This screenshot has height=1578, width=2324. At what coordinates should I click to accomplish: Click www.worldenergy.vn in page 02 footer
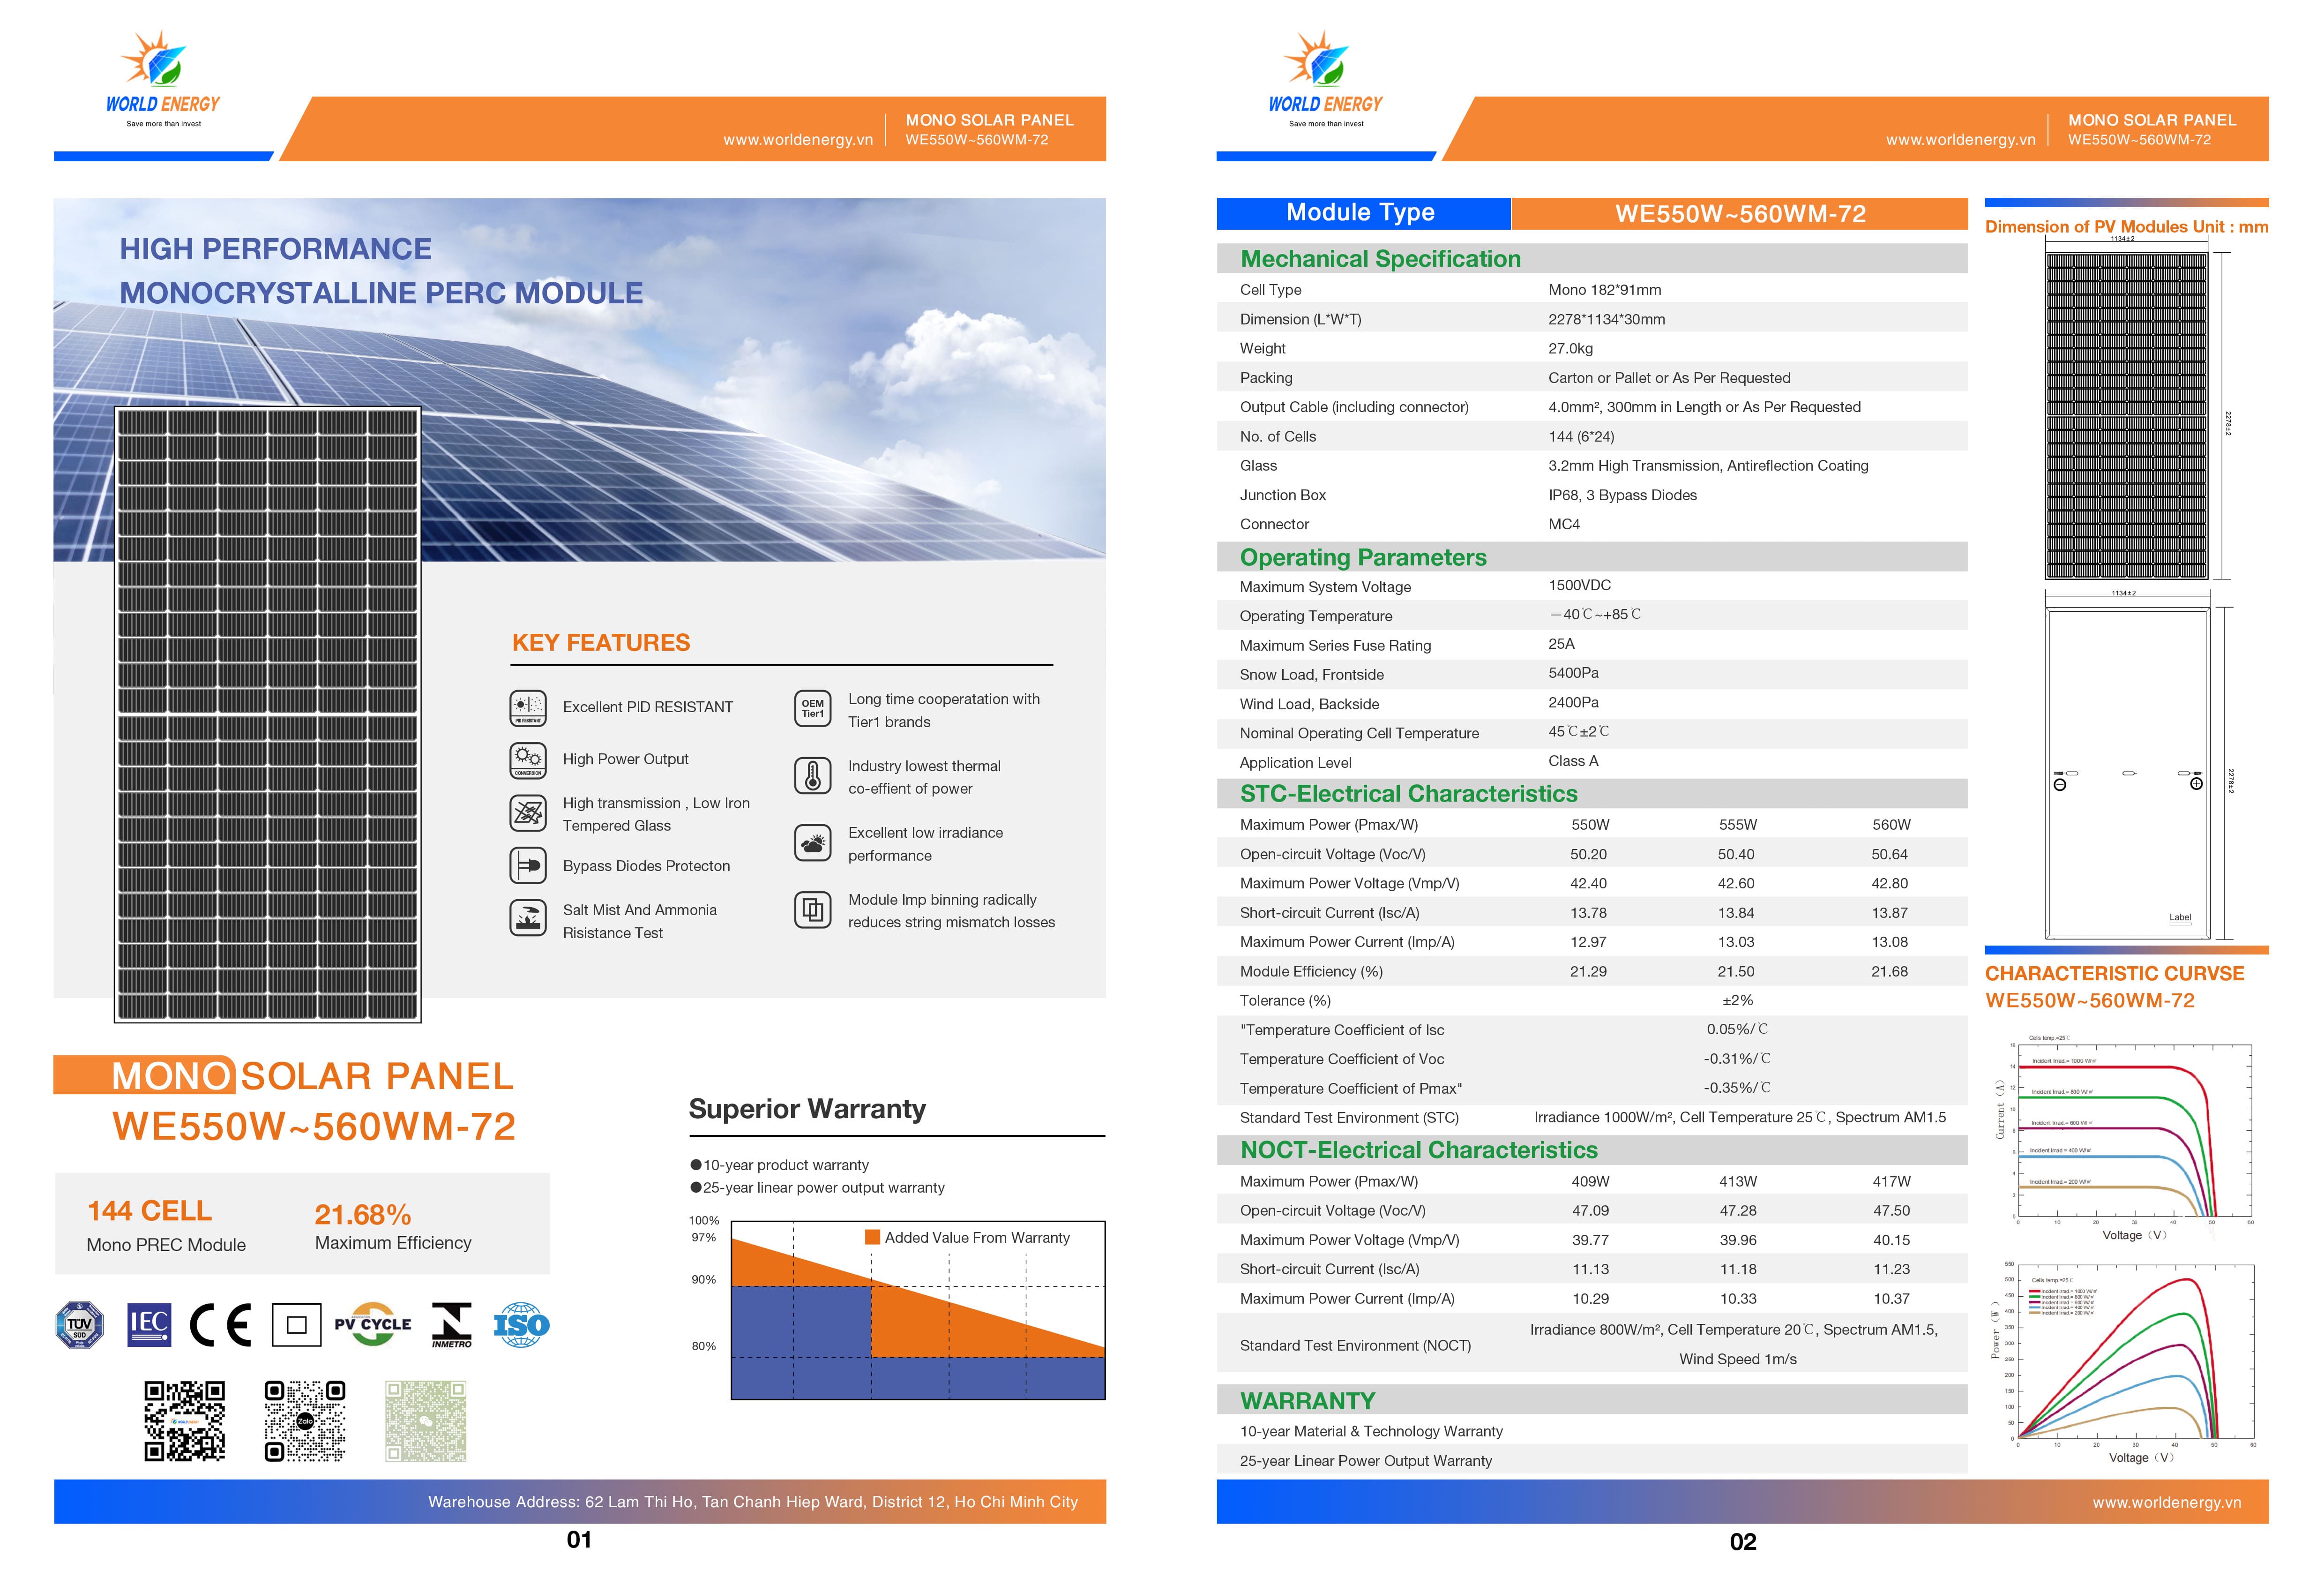click(x=2166, y=1502)
